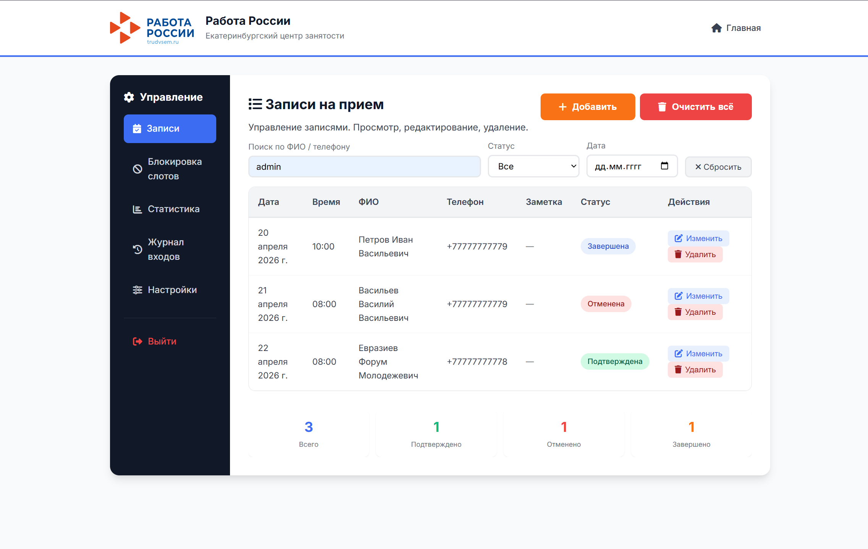868x549 pixels.
Task: Open the date picker calendar control
Action: [x=664, y=166]
